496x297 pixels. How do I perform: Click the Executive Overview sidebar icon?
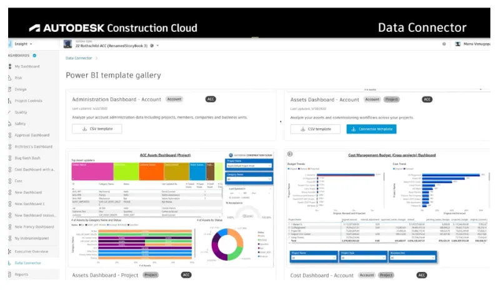tap(10, 251)
